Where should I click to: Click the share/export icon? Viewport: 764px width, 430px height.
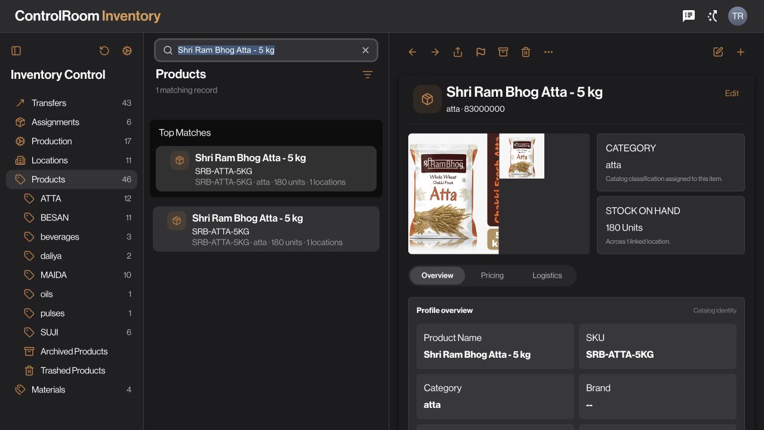tap(458, 52)
